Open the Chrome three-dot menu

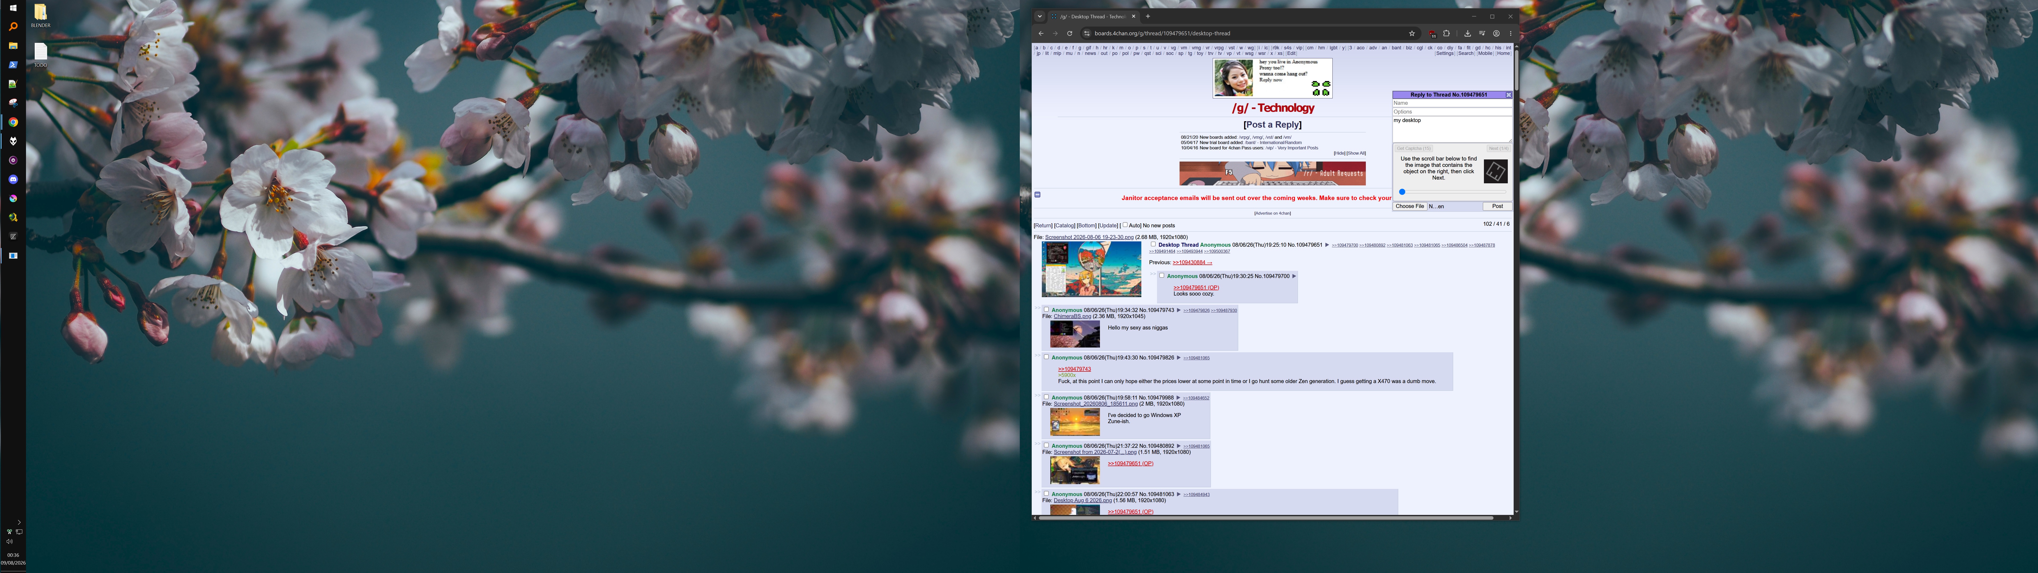1510,33
